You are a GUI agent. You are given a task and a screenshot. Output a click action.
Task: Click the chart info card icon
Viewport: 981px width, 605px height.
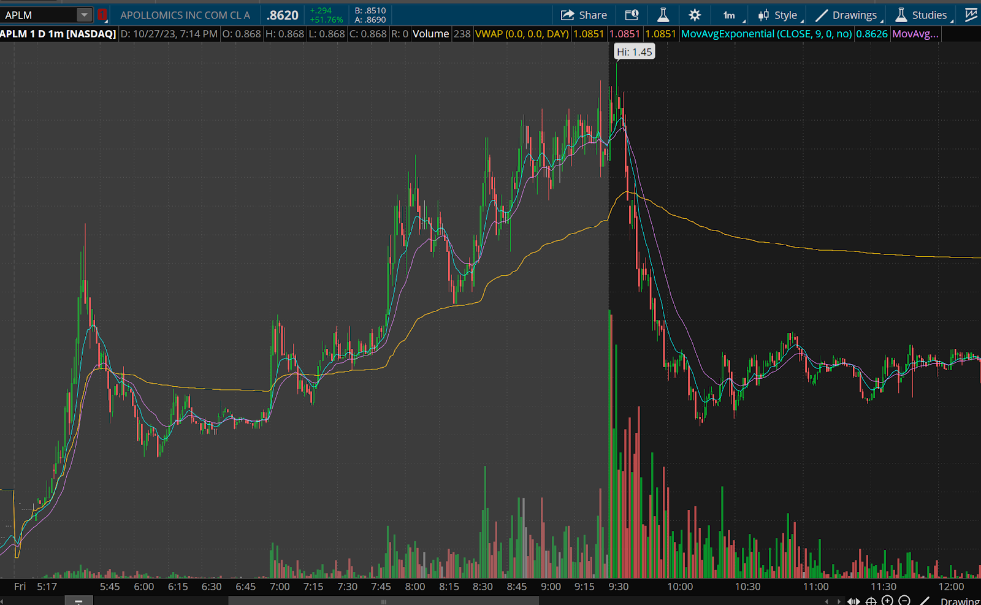[x=632, y=15]
